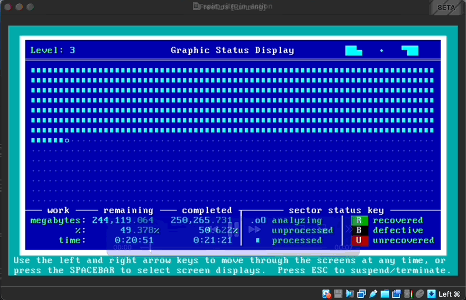
Task: Open the shared folders status icon
Action: click(x=384, y=294)
